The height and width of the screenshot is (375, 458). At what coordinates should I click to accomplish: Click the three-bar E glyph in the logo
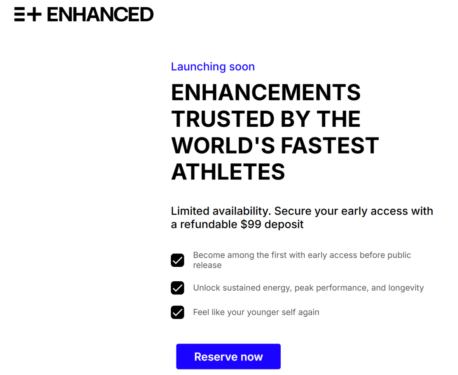(20, 14)
